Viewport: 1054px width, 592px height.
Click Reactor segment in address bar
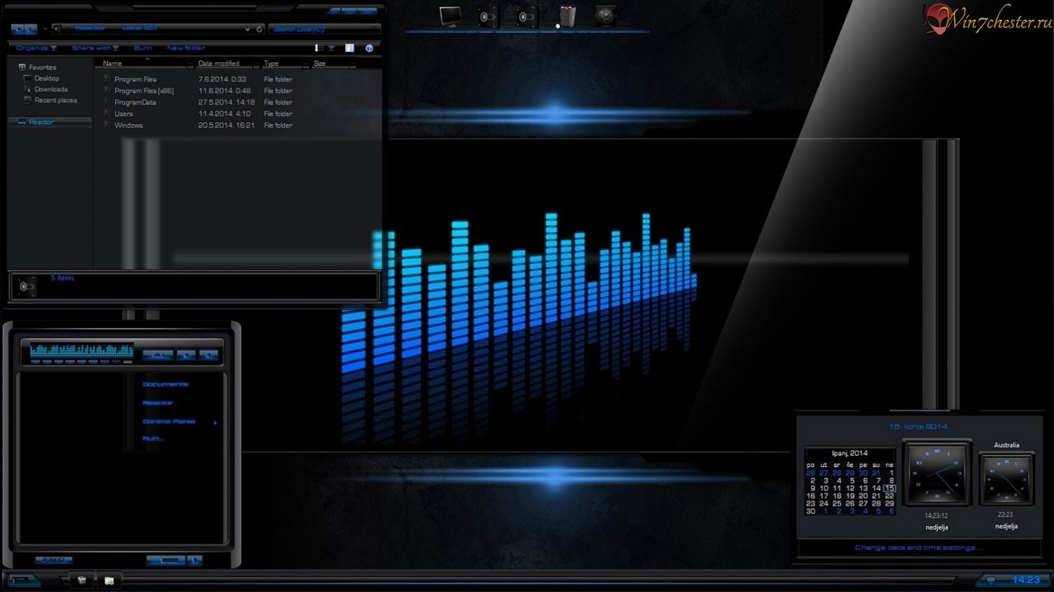coord(90,28)
